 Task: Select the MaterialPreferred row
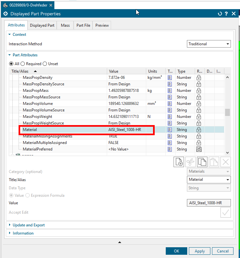point(117,149)
